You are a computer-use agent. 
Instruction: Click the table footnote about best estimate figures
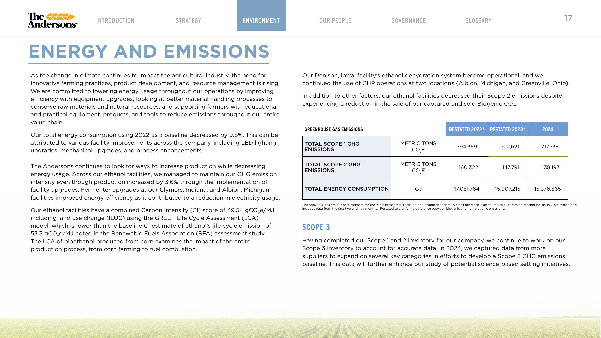[439, 207]
